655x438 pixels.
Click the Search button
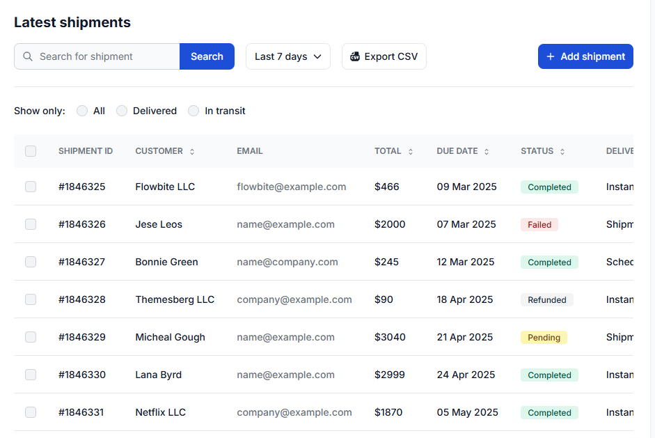coord(207,56)
